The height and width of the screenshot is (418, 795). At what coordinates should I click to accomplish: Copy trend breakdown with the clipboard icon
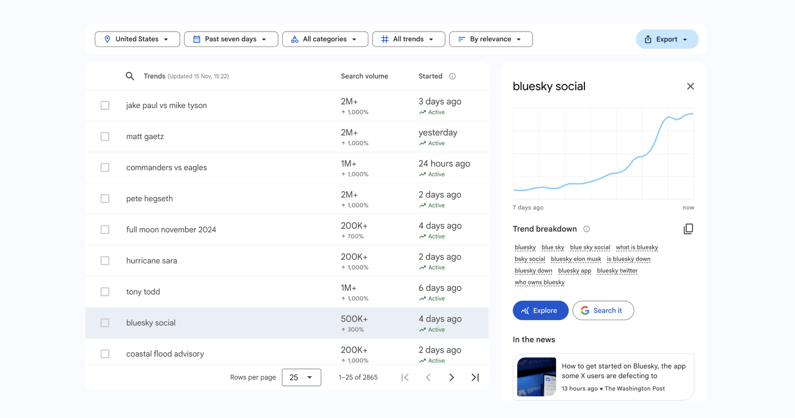pyautogui.click(x=688, y=229)
